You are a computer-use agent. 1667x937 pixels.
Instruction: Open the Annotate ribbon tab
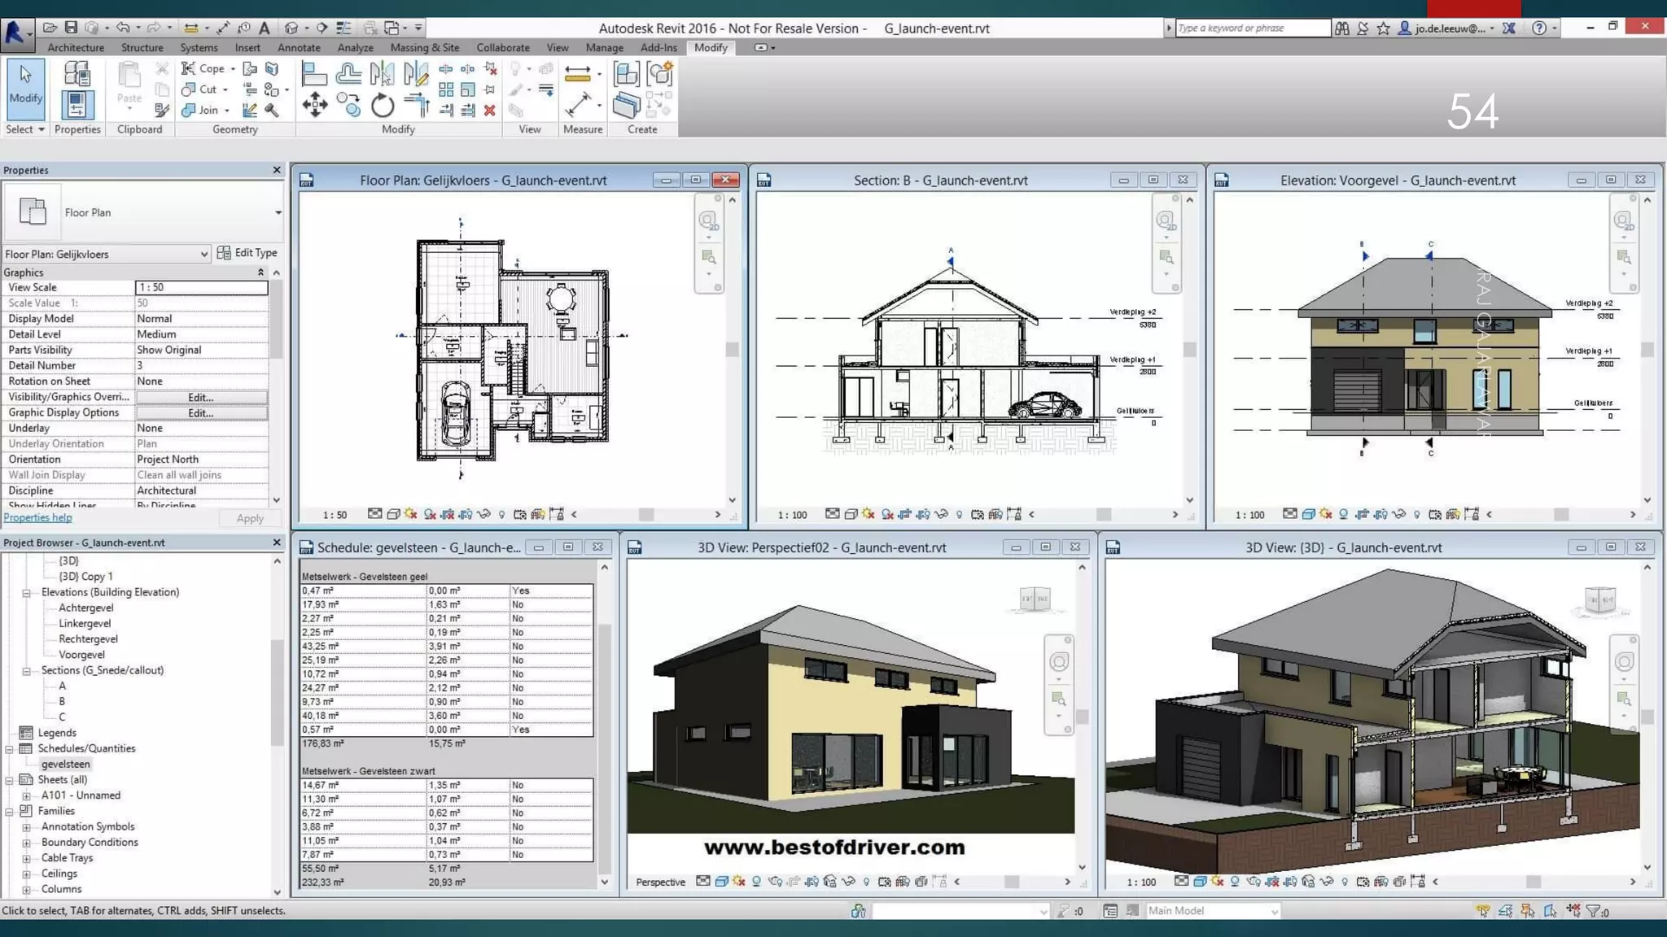tap(299, 47)
